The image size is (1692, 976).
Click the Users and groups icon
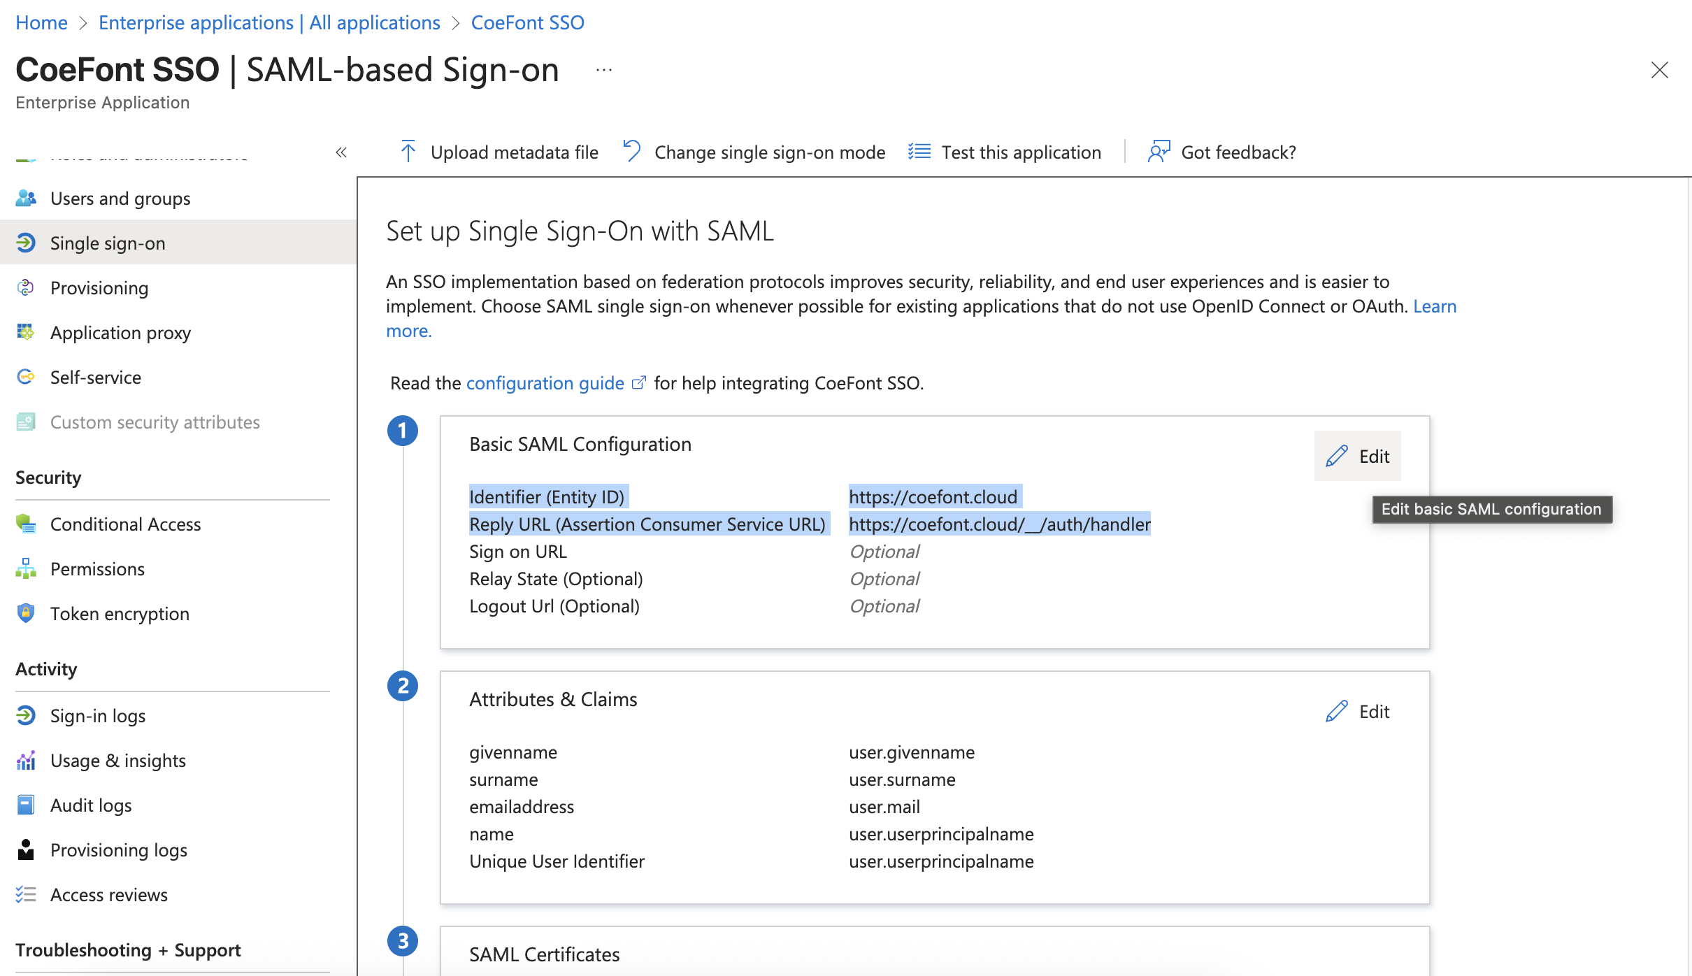pyautogui.click(x=26, y=199)
